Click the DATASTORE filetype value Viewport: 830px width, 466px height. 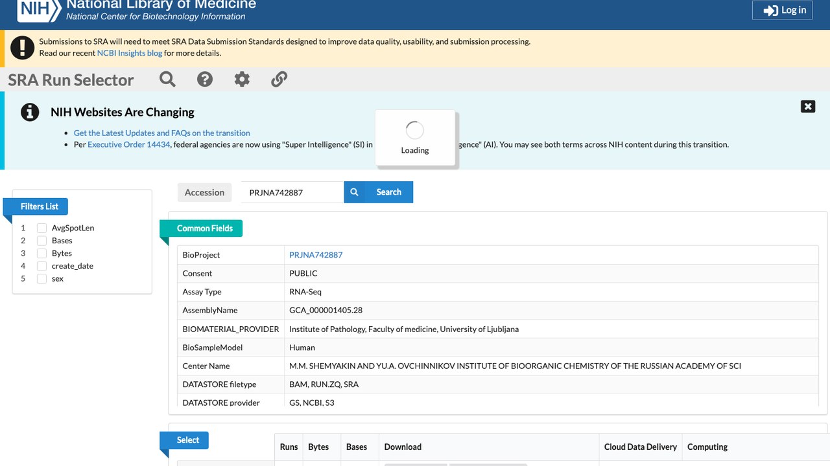[324, 384]
